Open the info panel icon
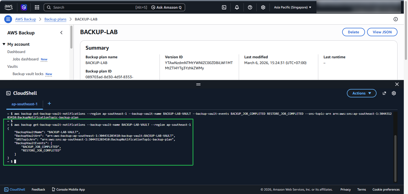Image resolution: width=408 pixels, height=194 pixels. tap(396, 19)
